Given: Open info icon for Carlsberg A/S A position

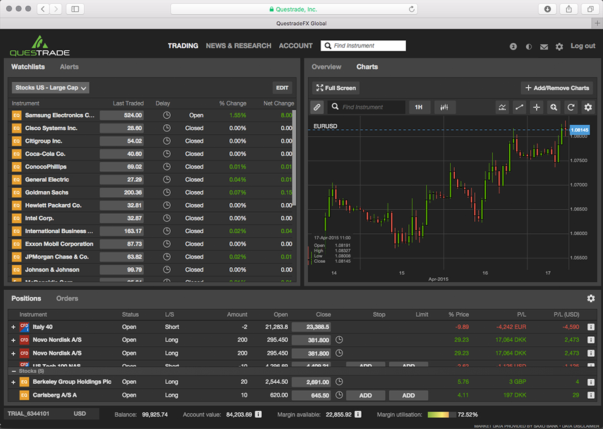Looking at the screenshot, I should (x=590, y=395).
